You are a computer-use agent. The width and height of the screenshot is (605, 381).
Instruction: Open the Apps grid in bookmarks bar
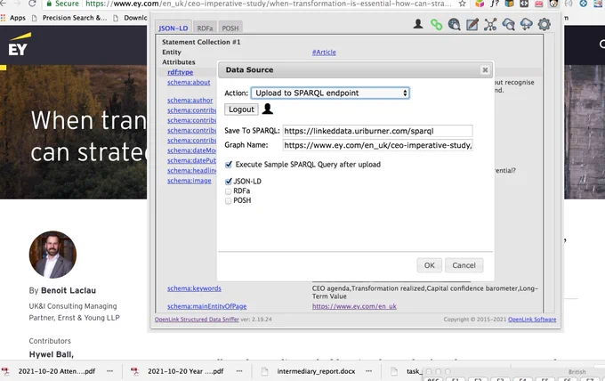[x=13, y=18]
